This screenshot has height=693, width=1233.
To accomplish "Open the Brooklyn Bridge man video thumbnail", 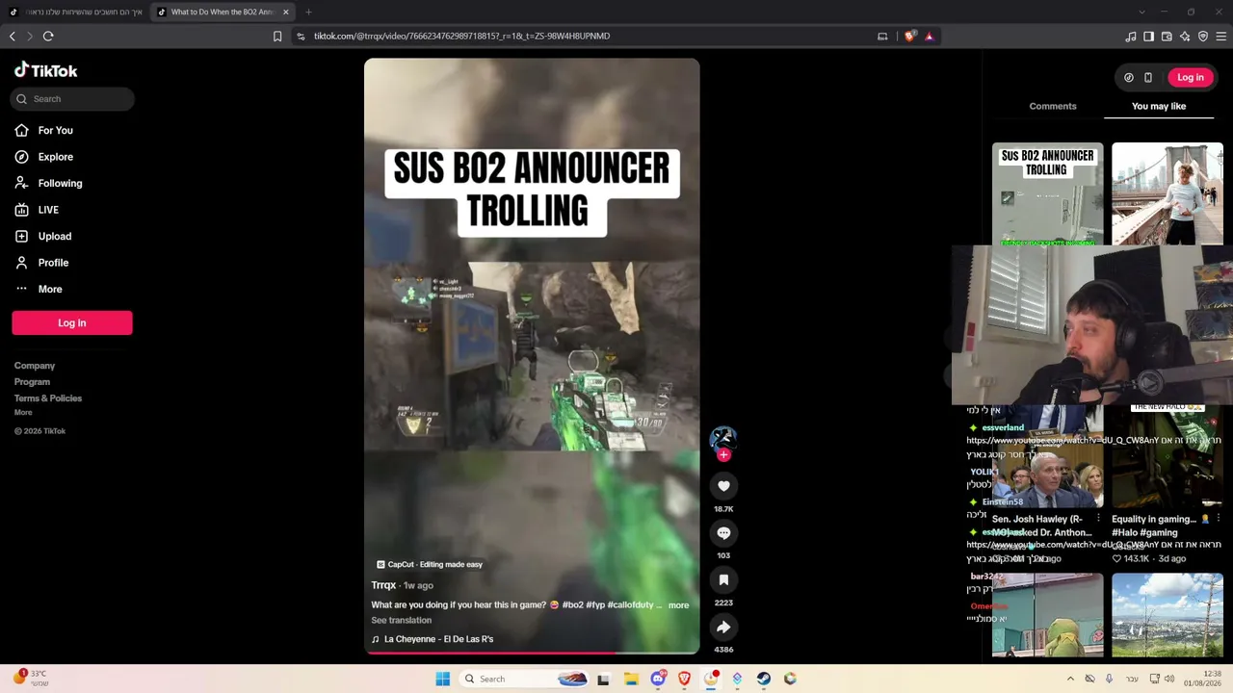I will tap(1167, 193).
